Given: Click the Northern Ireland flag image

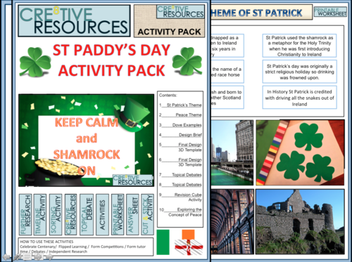Looking at the screenshot, I should point(189,242).
